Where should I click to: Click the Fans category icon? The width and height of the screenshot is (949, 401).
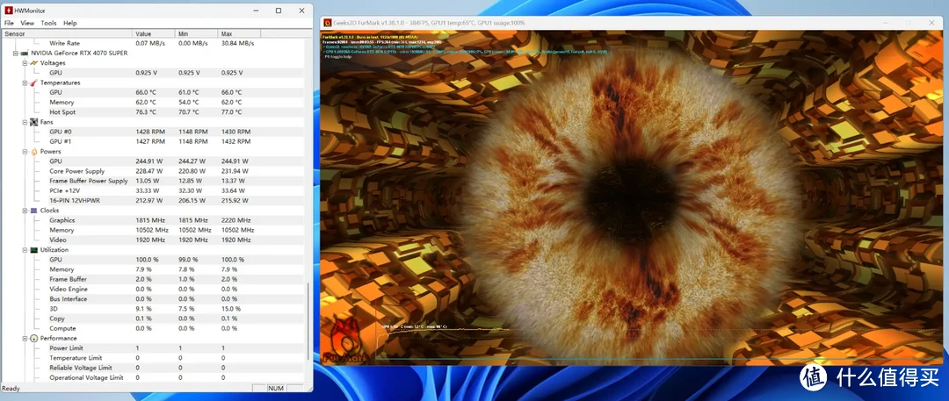pyautogui.click(x=34, y=122)
